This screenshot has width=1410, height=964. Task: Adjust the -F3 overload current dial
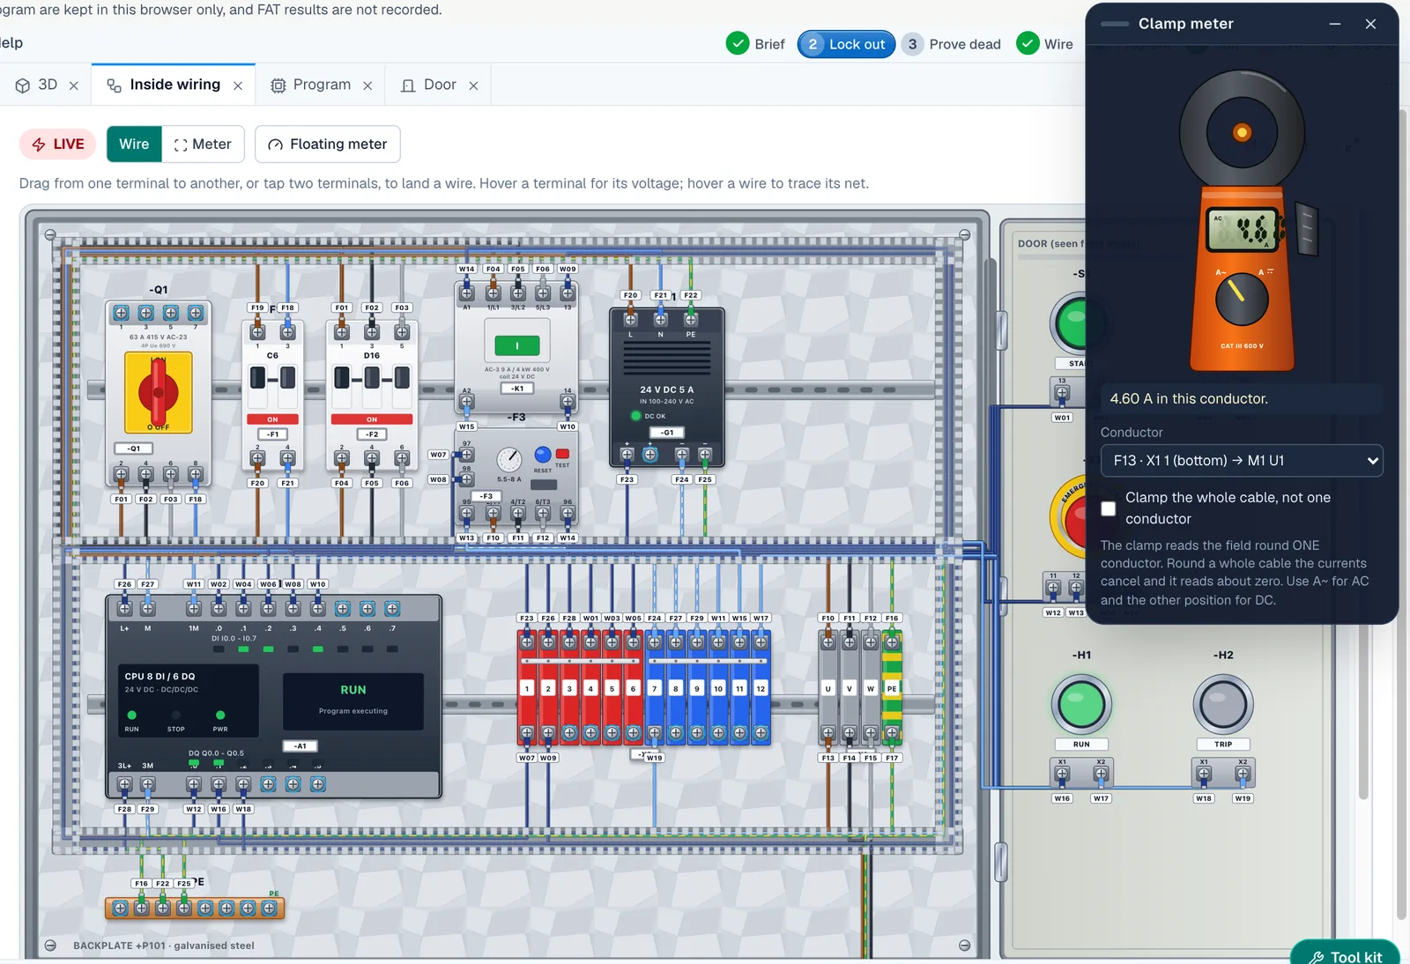pos(508,459)
